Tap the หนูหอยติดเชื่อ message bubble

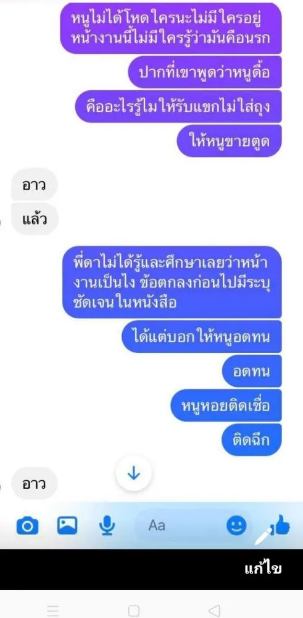pyautogui.click(x=226, y=405)
